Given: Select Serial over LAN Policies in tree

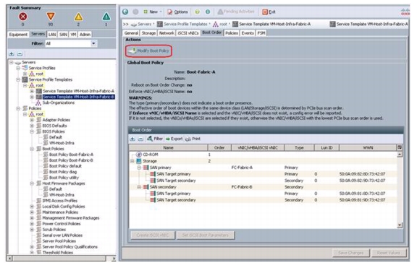Looking at the screenshot, I should 62,235.
